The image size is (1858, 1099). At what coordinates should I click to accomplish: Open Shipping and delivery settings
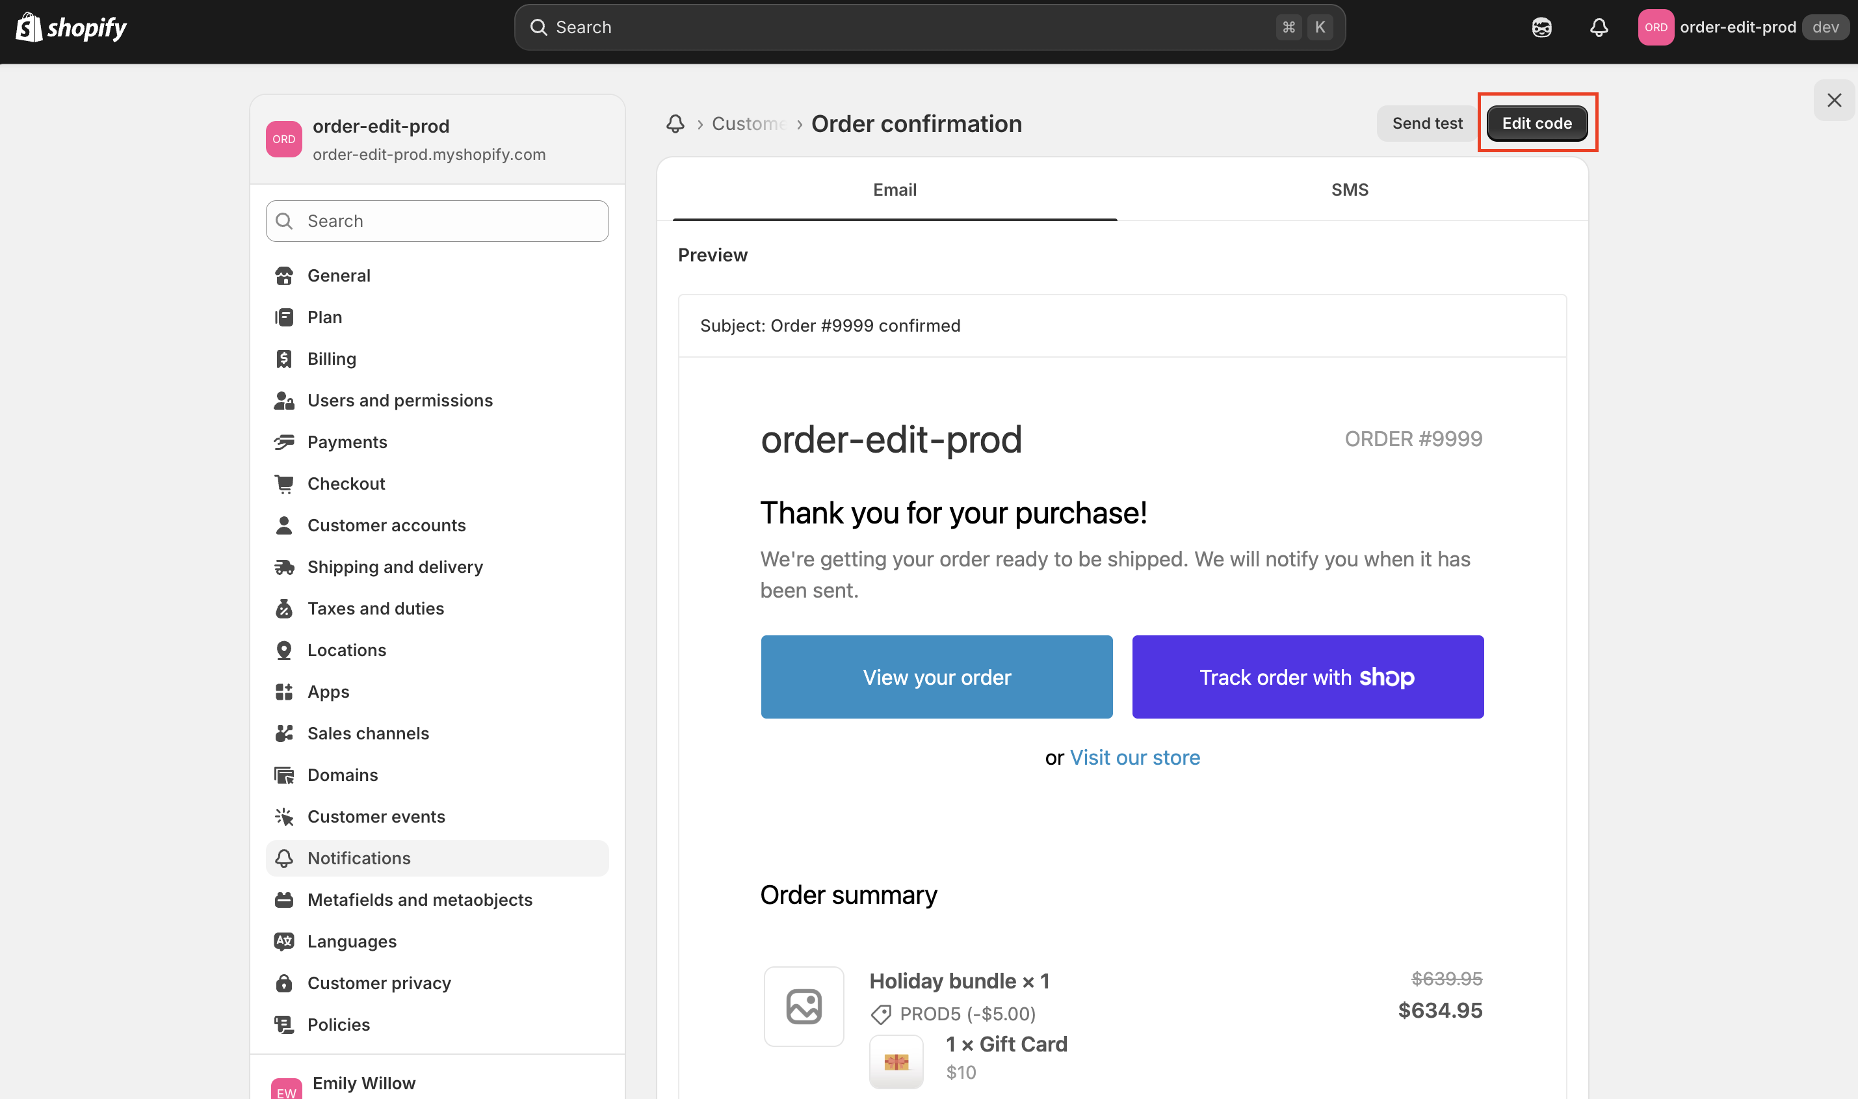[x=395, y=566]
